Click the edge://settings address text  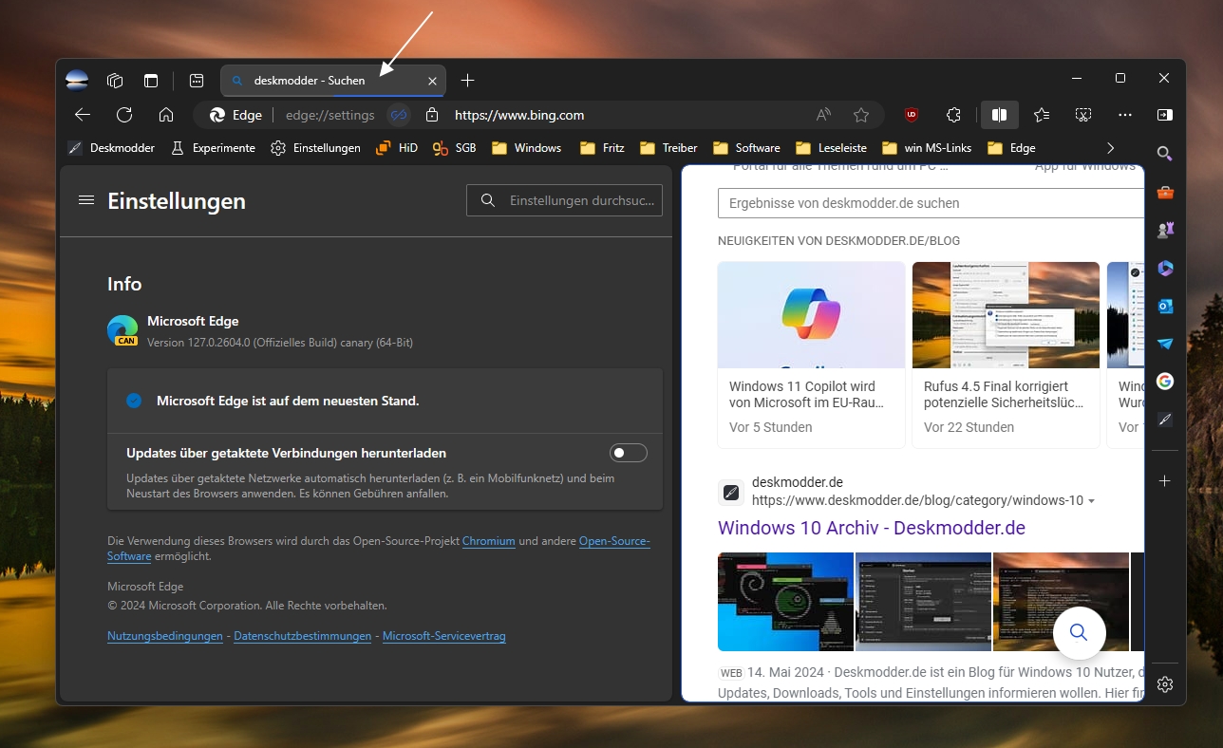[x=330, y=115]
